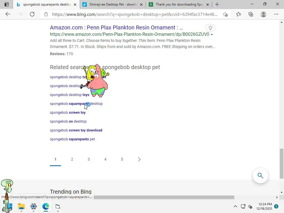Close the Thank you for downloading tab
The width and height of the screenshot is (284, 213).
[x=207, y=4]
